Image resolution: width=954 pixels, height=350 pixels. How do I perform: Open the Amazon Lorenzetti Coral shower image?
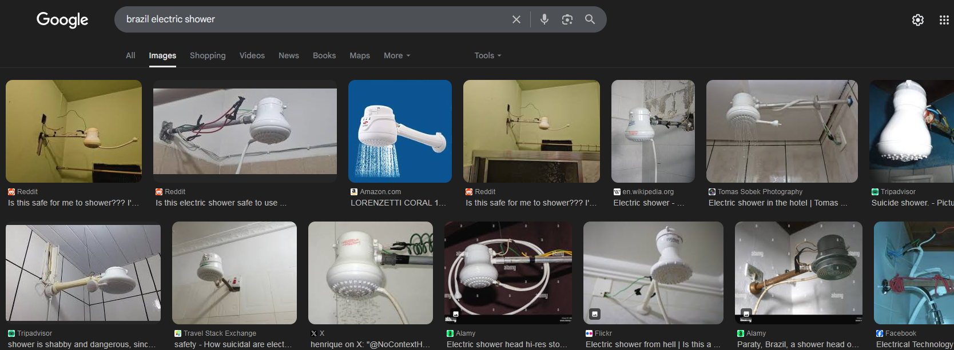tap(400, 131)
